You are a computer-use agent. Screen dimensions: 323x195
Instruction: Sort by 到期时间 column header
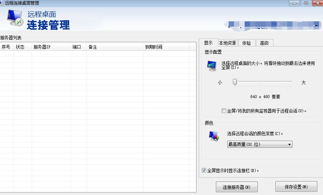coord(154,47)
